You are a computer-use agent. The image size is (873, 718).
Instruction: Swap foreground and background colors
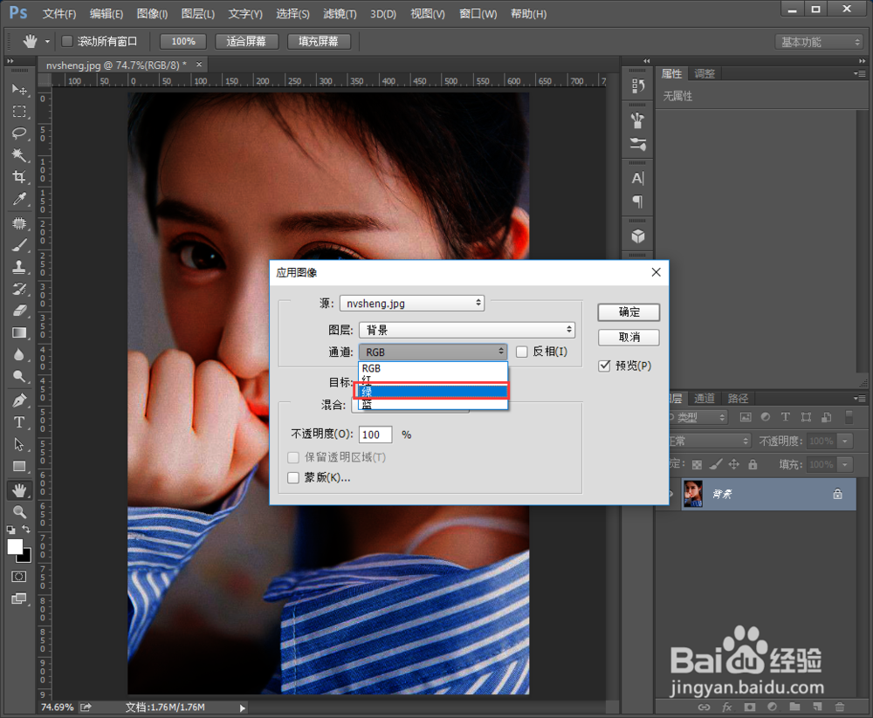(26, 529)
